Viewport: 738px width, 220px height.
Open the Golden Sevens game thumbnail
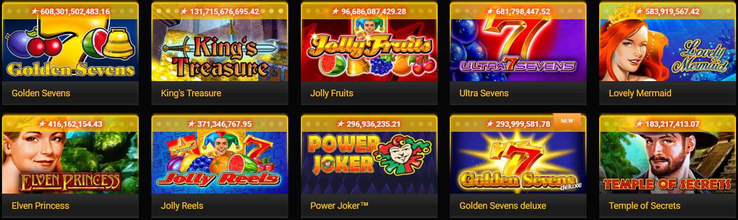click(70, 50)
